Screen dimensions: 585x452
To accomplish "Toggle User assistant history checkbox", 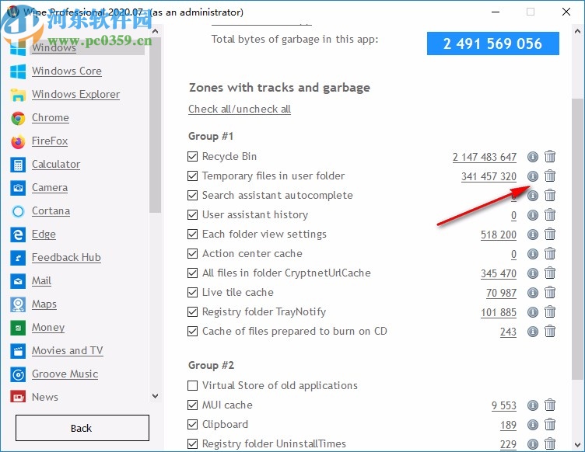I will click(x=192, y=215).
